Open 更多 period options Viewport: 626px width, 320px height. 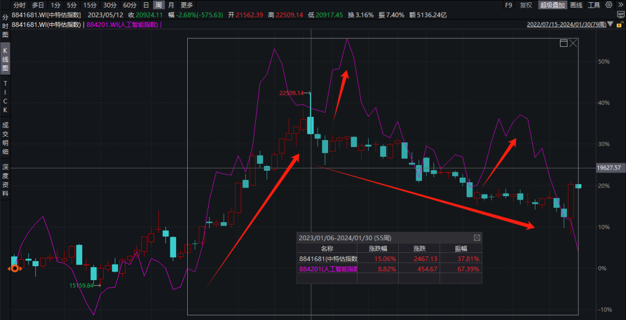(x=186, y=5)
